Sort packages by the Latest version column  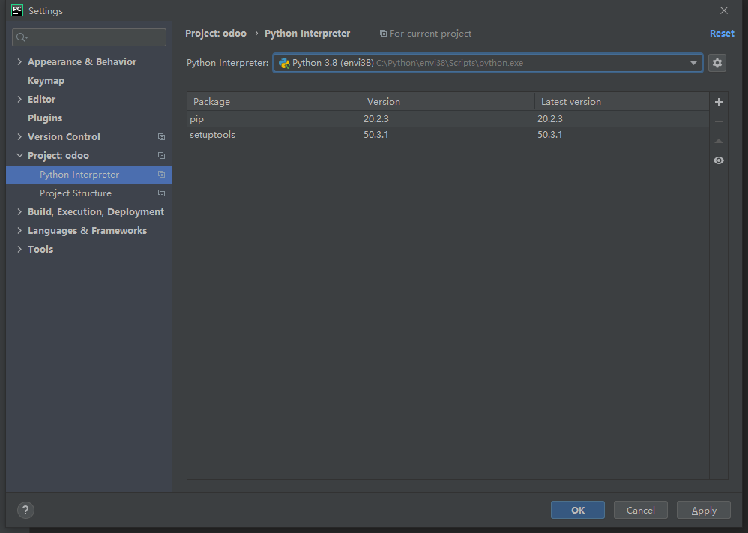570,101
